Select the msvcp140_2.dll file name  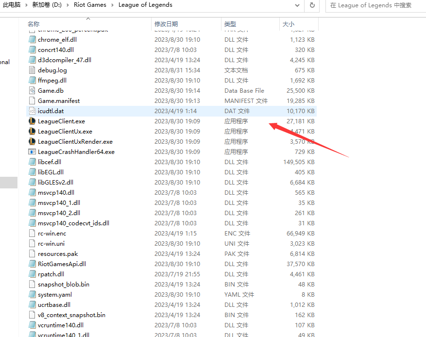(x=59, y=213)
